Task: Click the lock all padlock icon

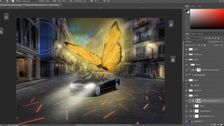Action: click(x=204, y=45)
